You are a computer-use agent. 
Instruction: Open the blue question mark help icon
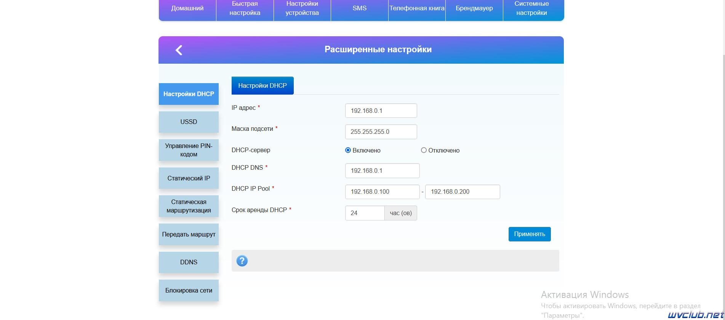pos(242,261)
